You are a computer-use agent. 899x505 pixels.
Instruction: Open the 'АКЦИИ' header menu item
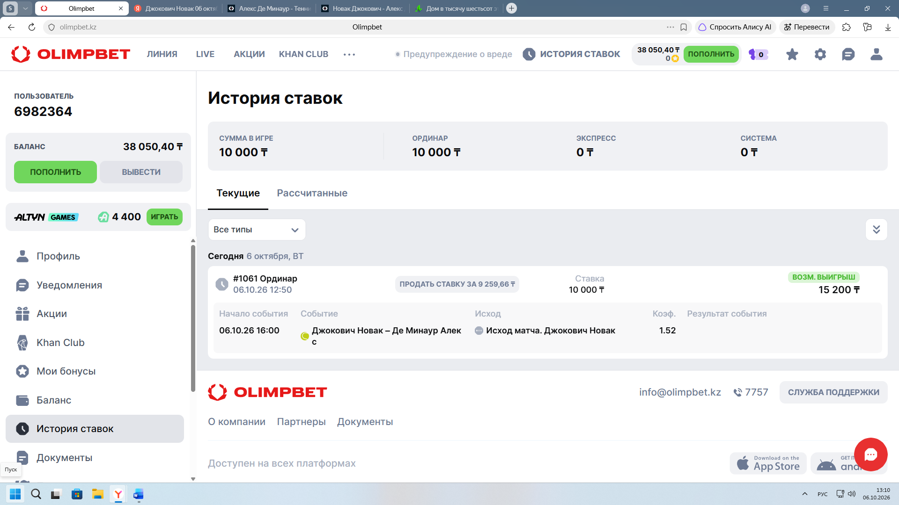tap(249, 54)
